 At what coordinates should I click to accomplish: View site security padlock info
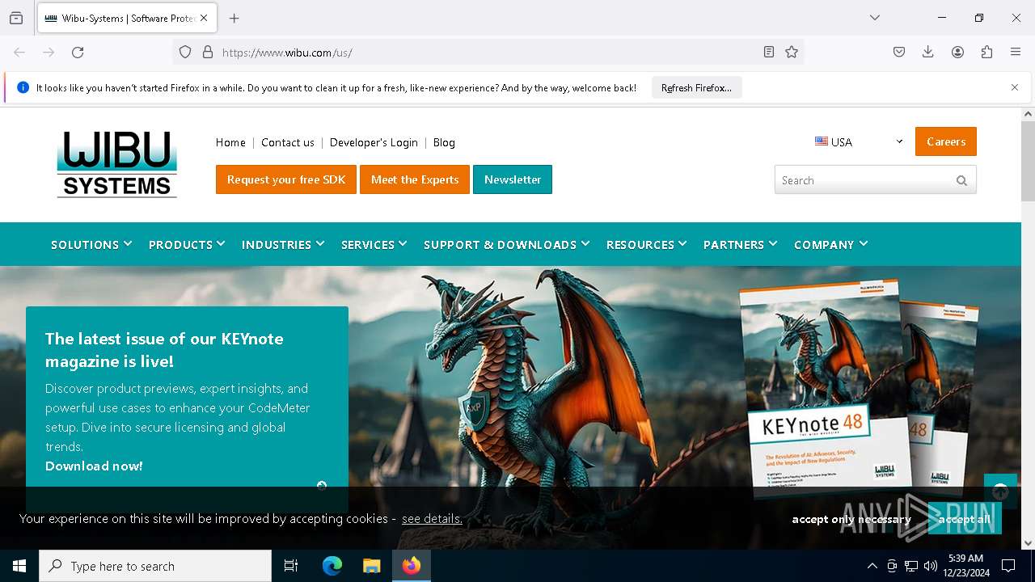pyautogui.click(x=208, y=52)
